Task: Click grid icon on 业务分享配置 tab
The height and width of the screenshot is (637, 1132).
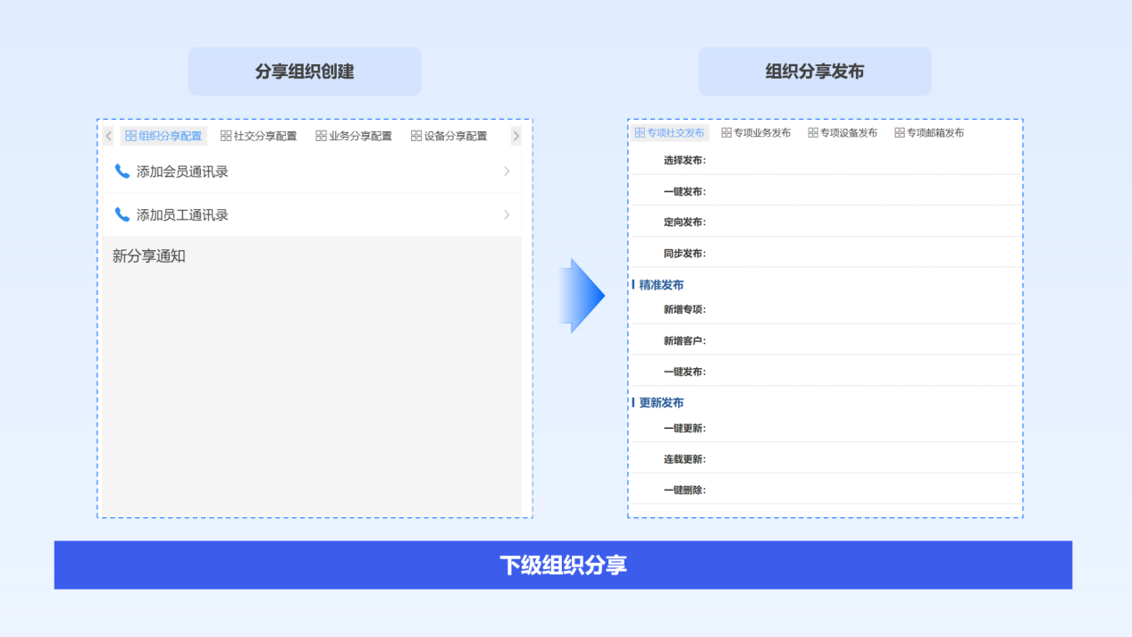Action: pos(321,136)
